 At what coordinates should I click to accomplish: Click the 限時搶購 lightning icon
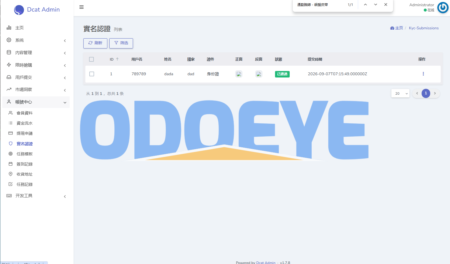(x=9, y=65)
